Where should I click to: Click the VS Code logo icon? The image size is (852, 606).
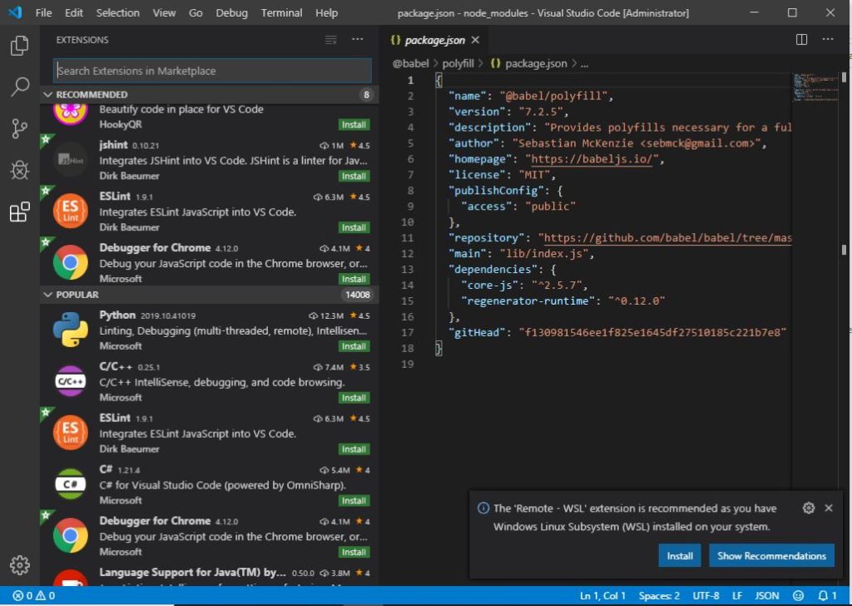[15, 12]
